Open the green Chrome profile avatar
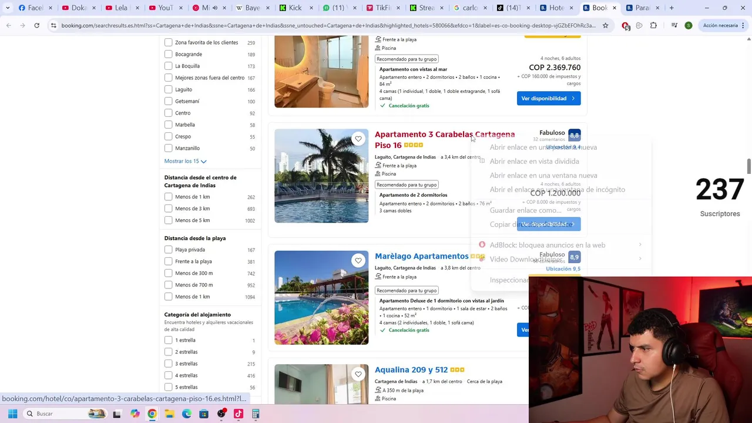Image resolution: width=752 pixels, height=423 pixels. tap(688, 25)
